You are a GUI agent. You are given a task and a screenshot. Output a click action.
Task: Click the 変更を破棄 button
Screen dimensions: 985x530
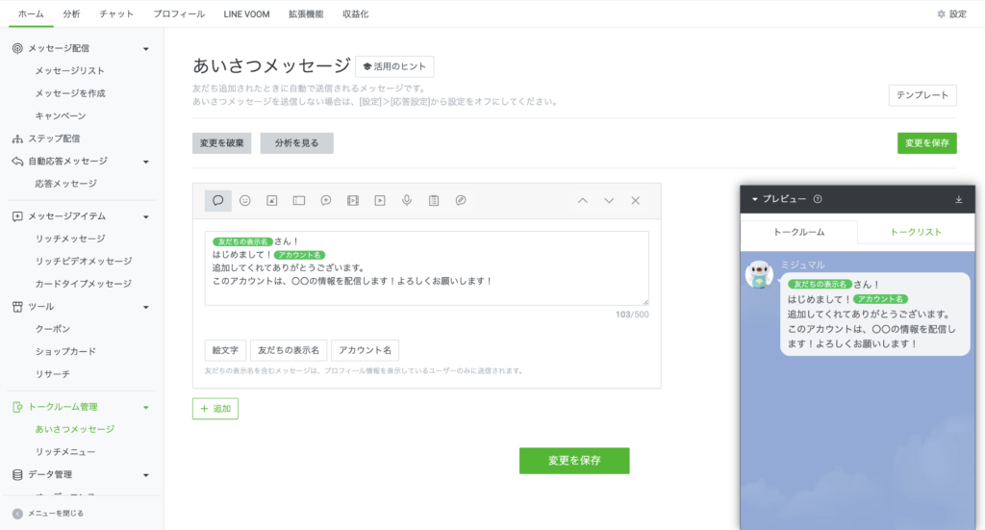pos(222,143)
